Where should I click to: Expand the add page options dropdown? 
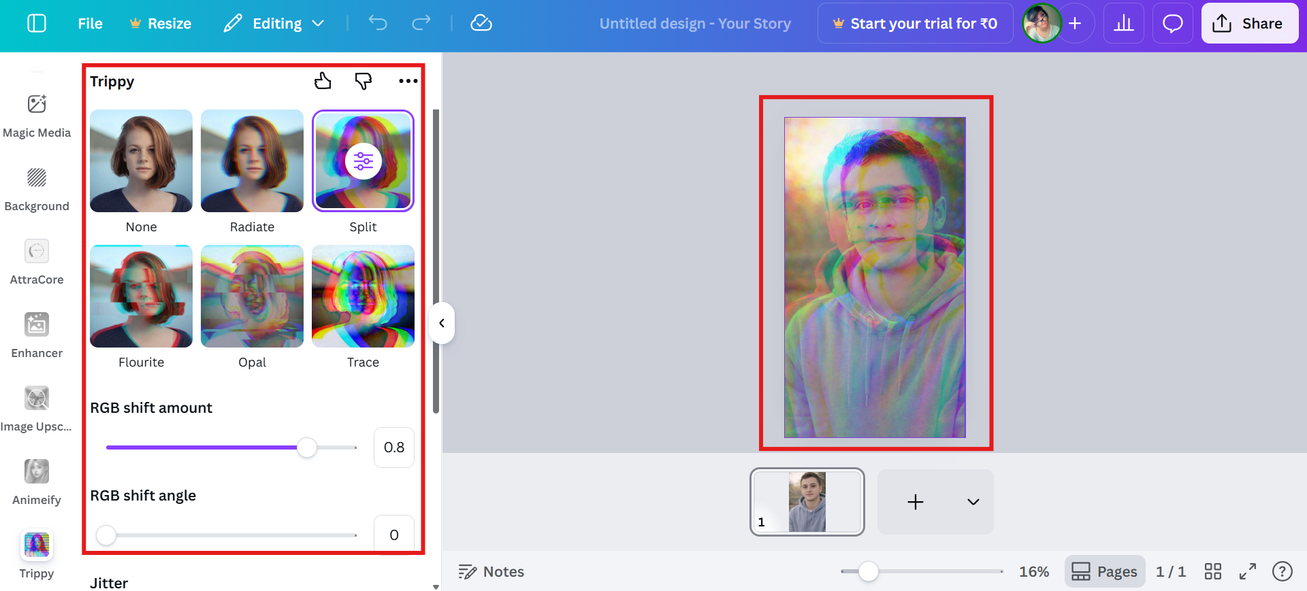tap(973, 502)
